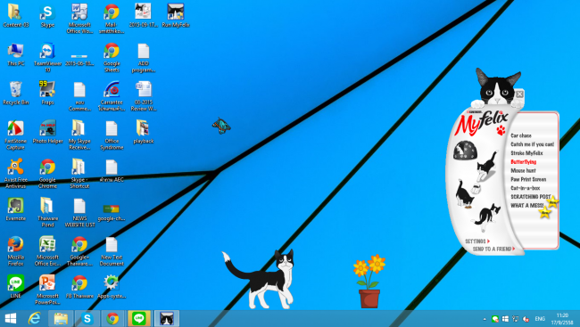Select the Content-03 folder icon
The height and width of the screenshot is (327, 580).
(x=15, y=16)
